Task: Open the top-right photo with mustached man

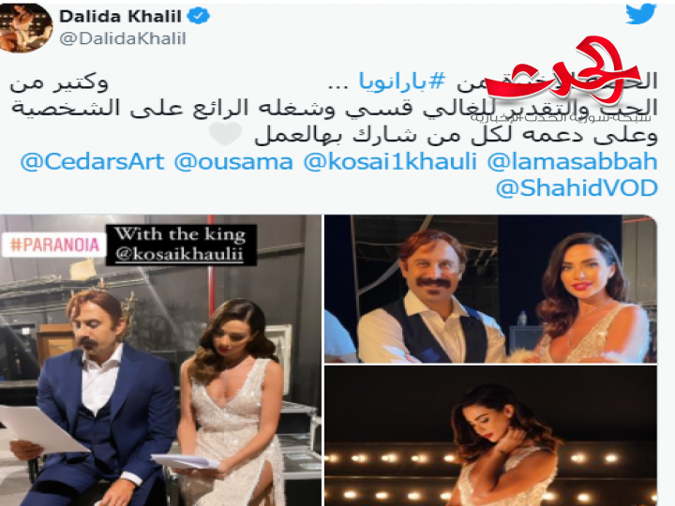Action: [490, 289]
